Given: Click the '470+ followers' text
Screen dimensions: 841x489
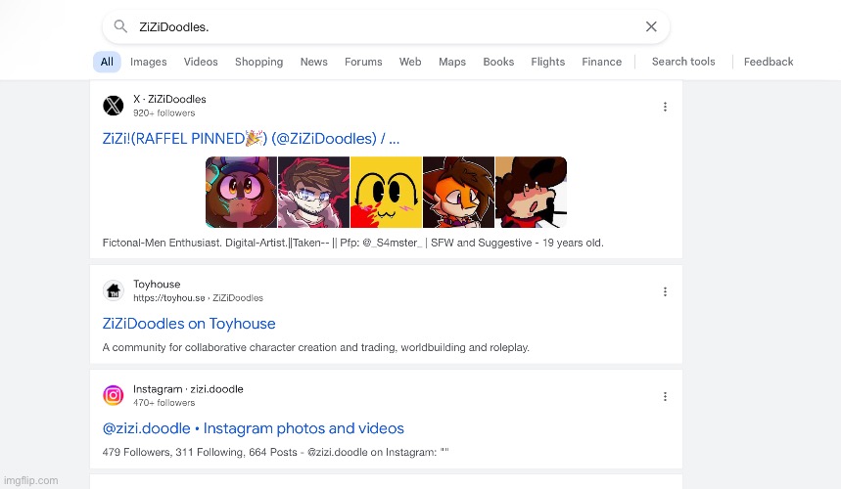Looking at the screenshot, I should pos(164,403).
